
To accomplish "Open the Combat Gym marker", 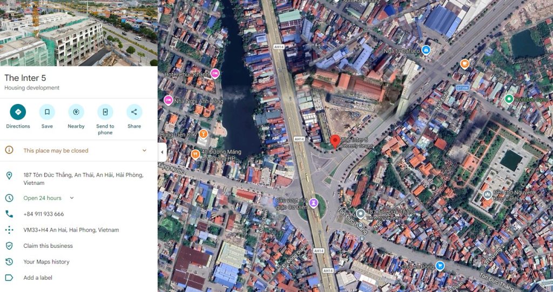I will (x=509, y=99).
